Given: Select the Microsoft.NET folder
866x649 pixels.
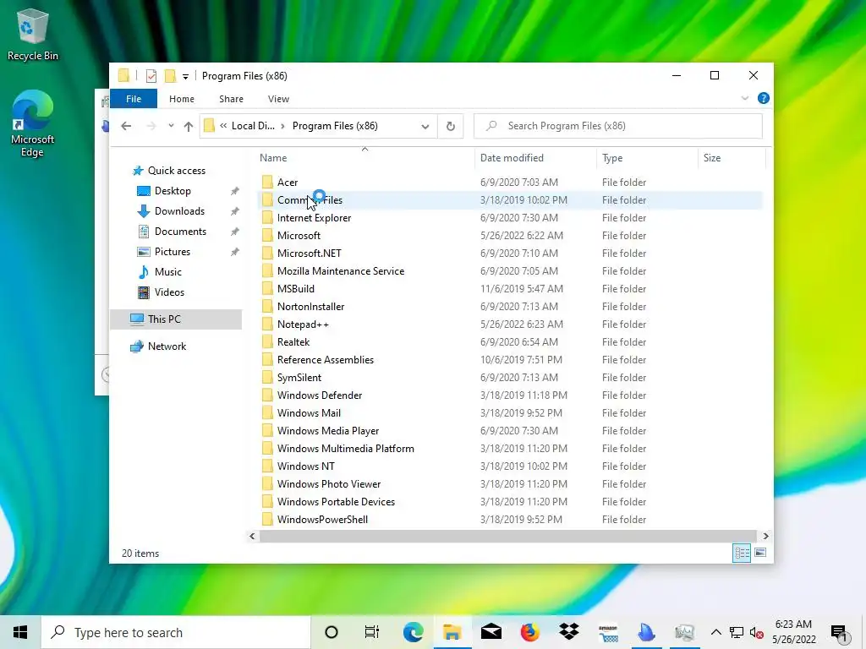Looking at the screenshot, I should [x=310, y=254].
